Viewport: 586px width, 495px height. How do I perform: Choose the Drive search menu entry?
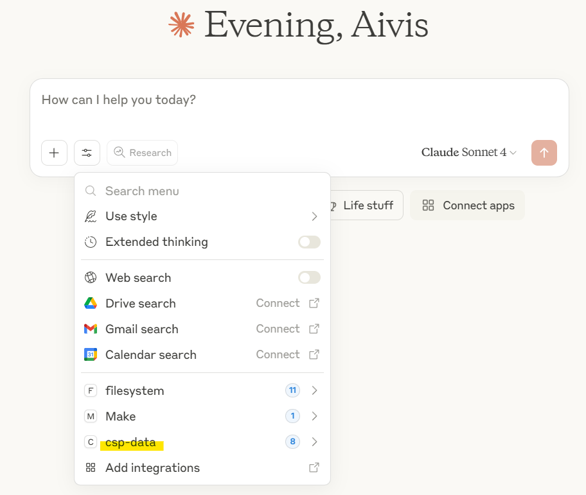pyautogui.click(x=202, y=303)
